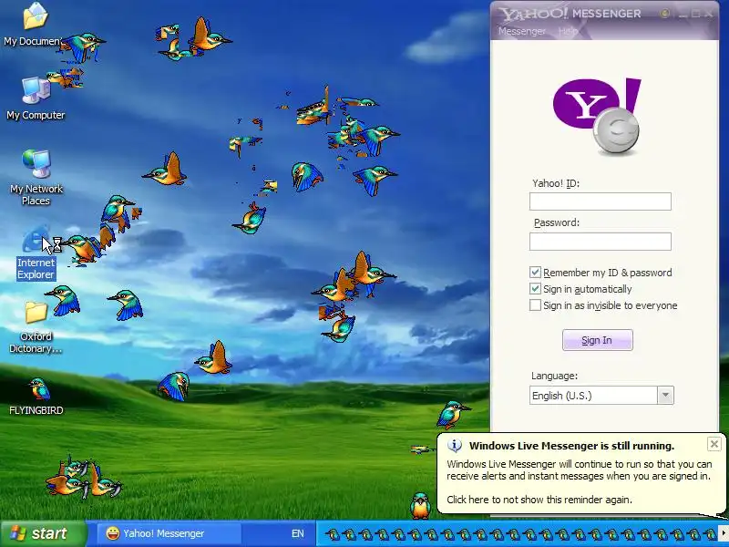Open the Help menu in Yahoo Messenger
The height and width of the screenshot is (547, 729).
click(567, 31)
